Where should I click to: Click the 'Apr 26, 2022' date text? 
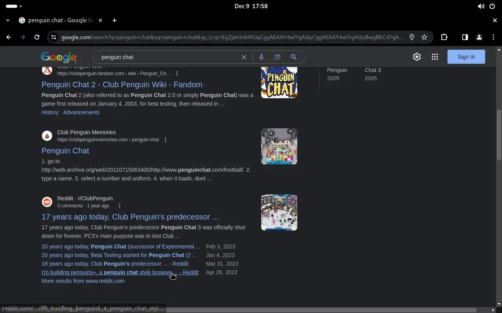point(222,272)
